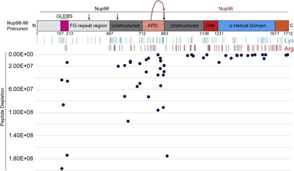This screenshot has width=294, height=171.
Task: Click the 0.00E+00 axis tick label
Action: coord(21,54)
